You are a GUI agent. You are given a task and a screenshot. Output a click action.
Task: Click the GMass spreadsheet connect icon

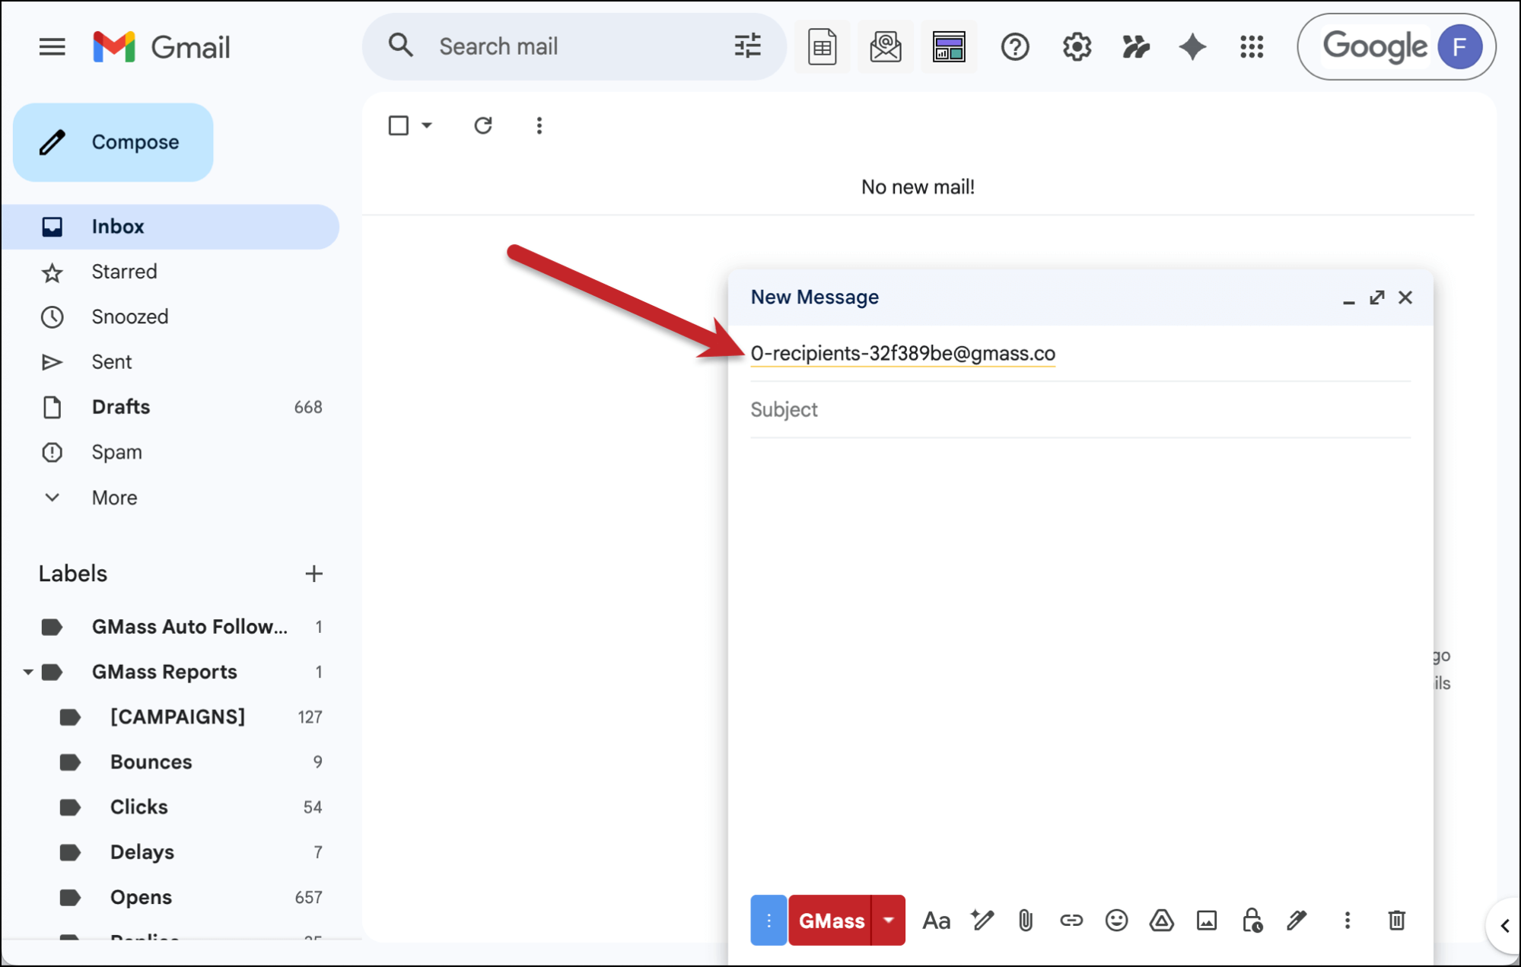822,47
